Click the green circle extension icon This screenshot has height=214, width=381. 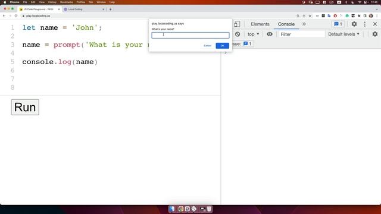pyautogui.click(x=347, y=16)
